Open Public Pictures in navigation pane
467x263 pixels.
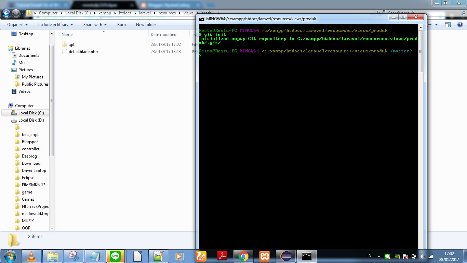tap(35, 84)
